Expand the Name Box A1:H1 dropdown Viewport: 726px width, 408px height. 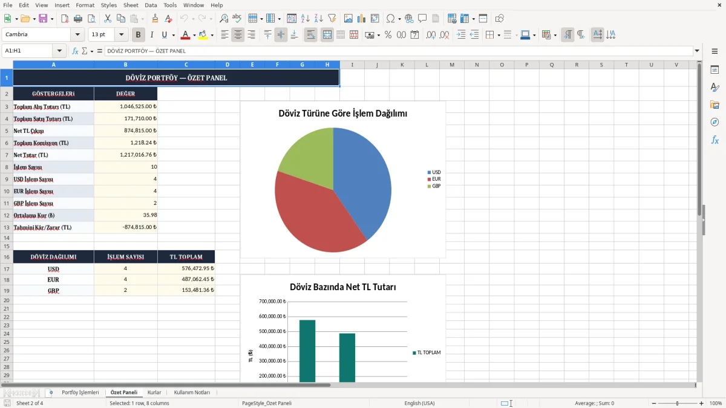click(x=59, y=51)
